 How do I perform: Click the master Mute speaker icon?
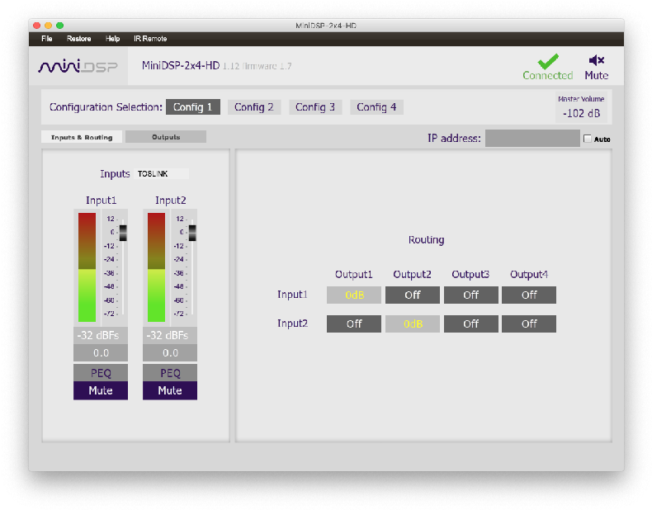click(596, 60)
